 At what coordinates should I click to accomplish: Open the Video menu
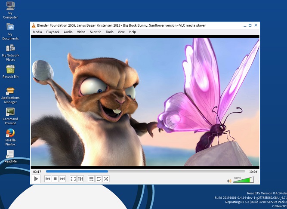click(x=81, y=32)
